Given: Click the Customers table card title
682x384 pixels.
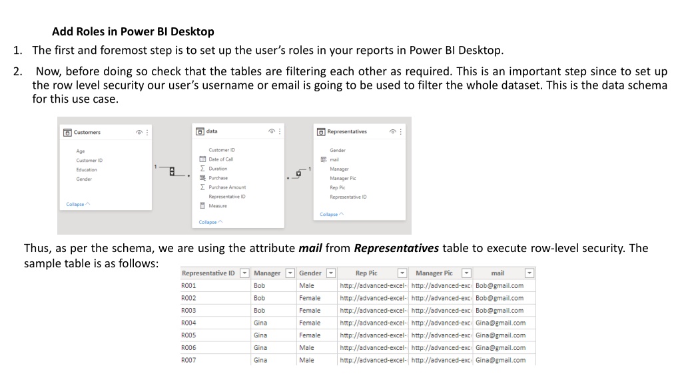Looking at the screenshot, I should (87, 133).
